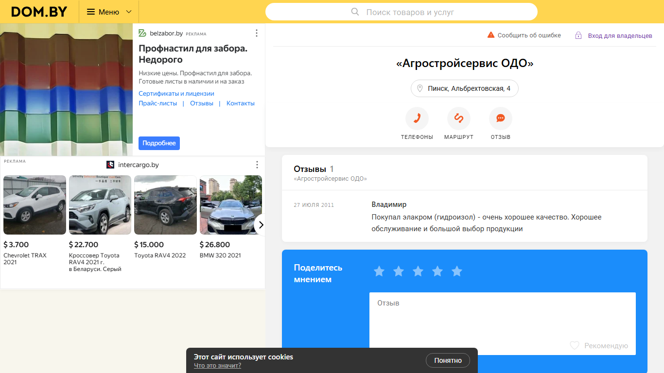Click the «Агростройсервис ОДО» page title
The height and width of the screenshot is (373, 664).
(x=465, y=64)
